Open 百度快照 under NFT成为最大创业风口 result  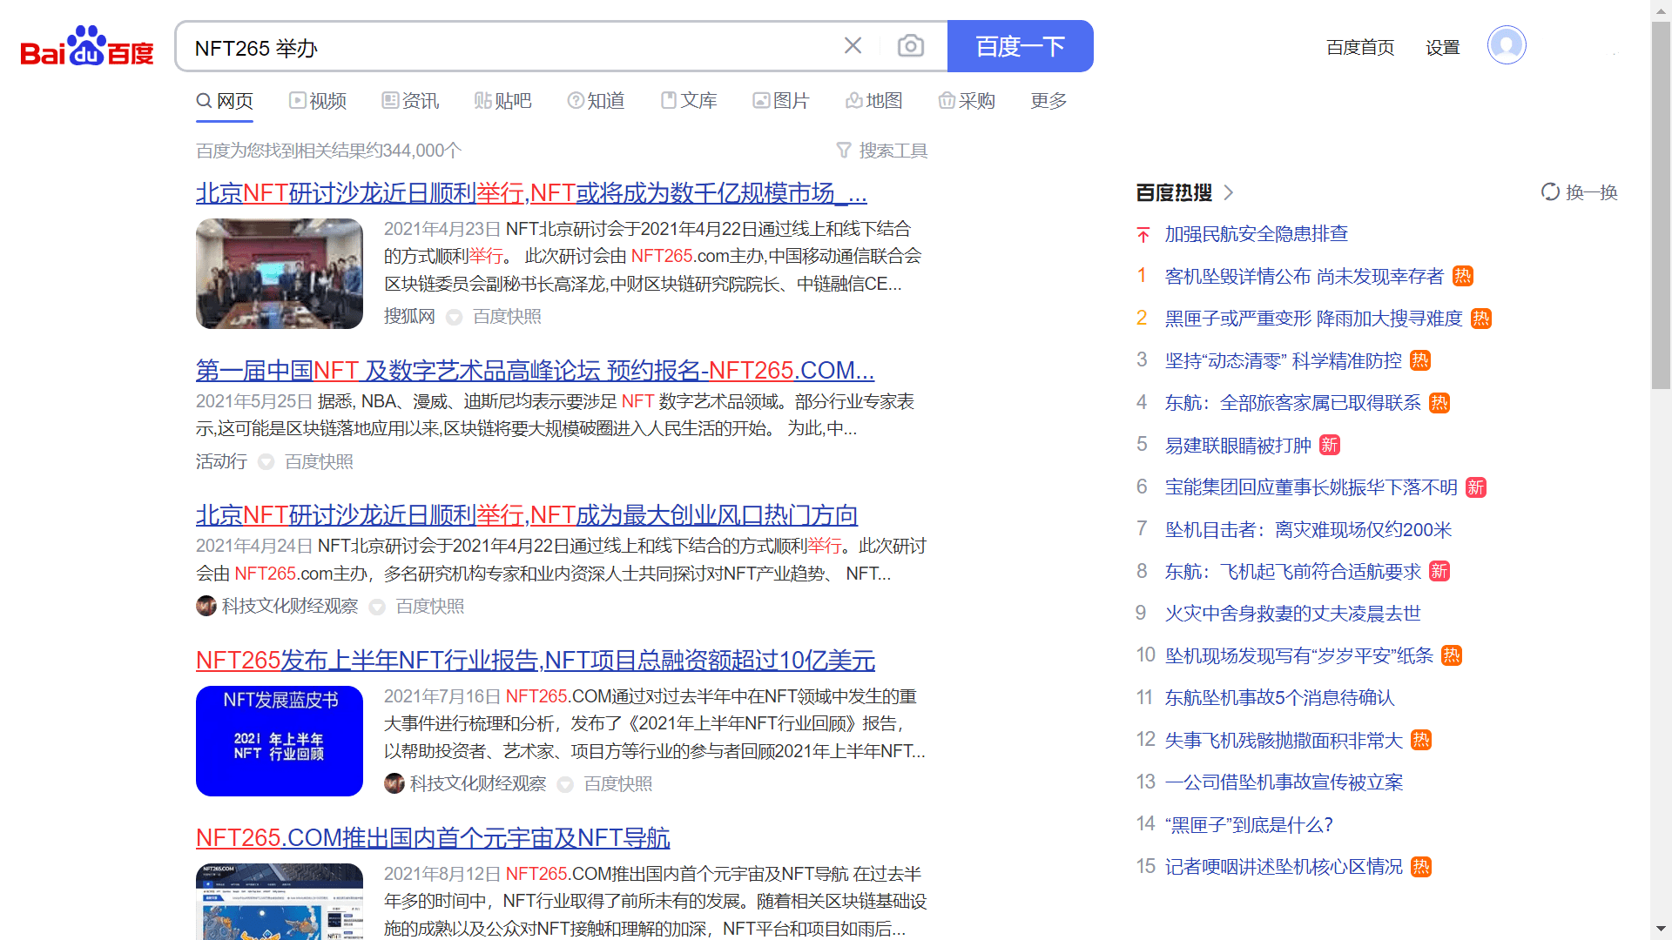(429, 606)
